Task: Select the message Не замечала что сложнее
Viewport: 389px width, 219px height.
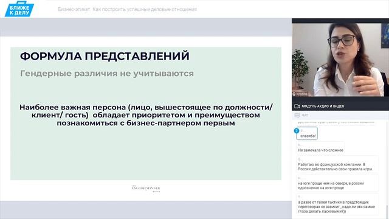Action: point(320,148)
